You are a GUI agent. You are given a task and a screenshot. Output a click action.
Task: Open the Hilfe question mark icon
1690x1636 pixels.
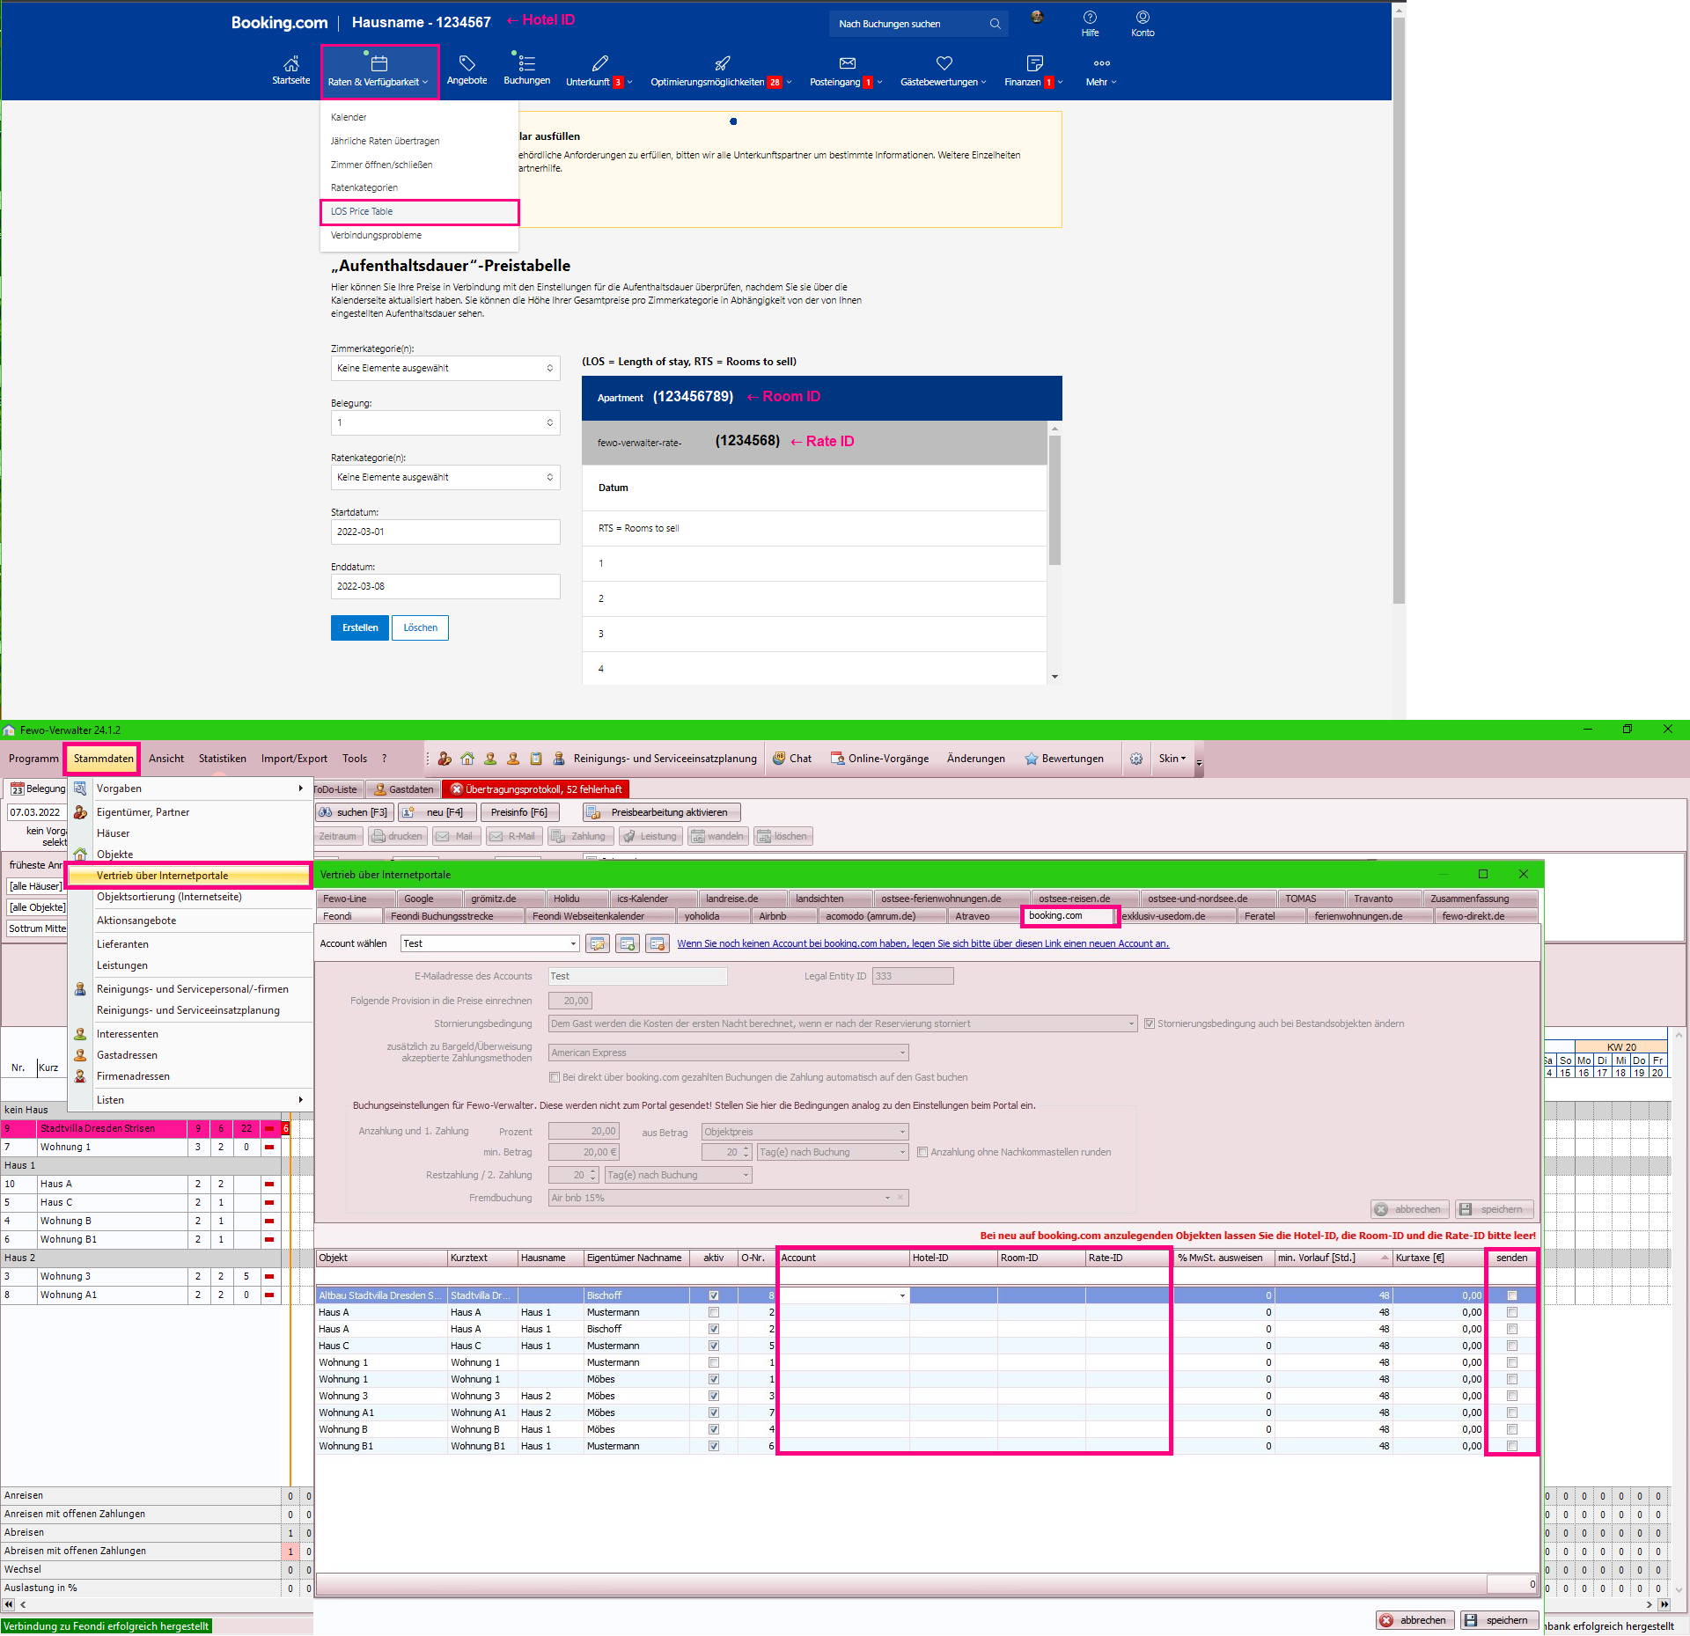1090,18
